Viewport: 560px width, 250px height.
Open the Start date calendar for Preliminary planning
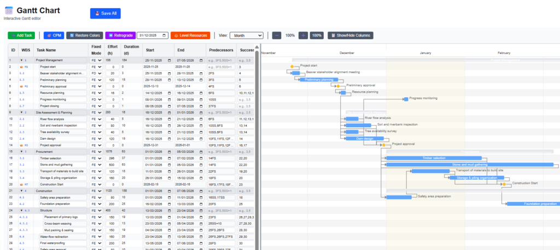coord(170,80)
